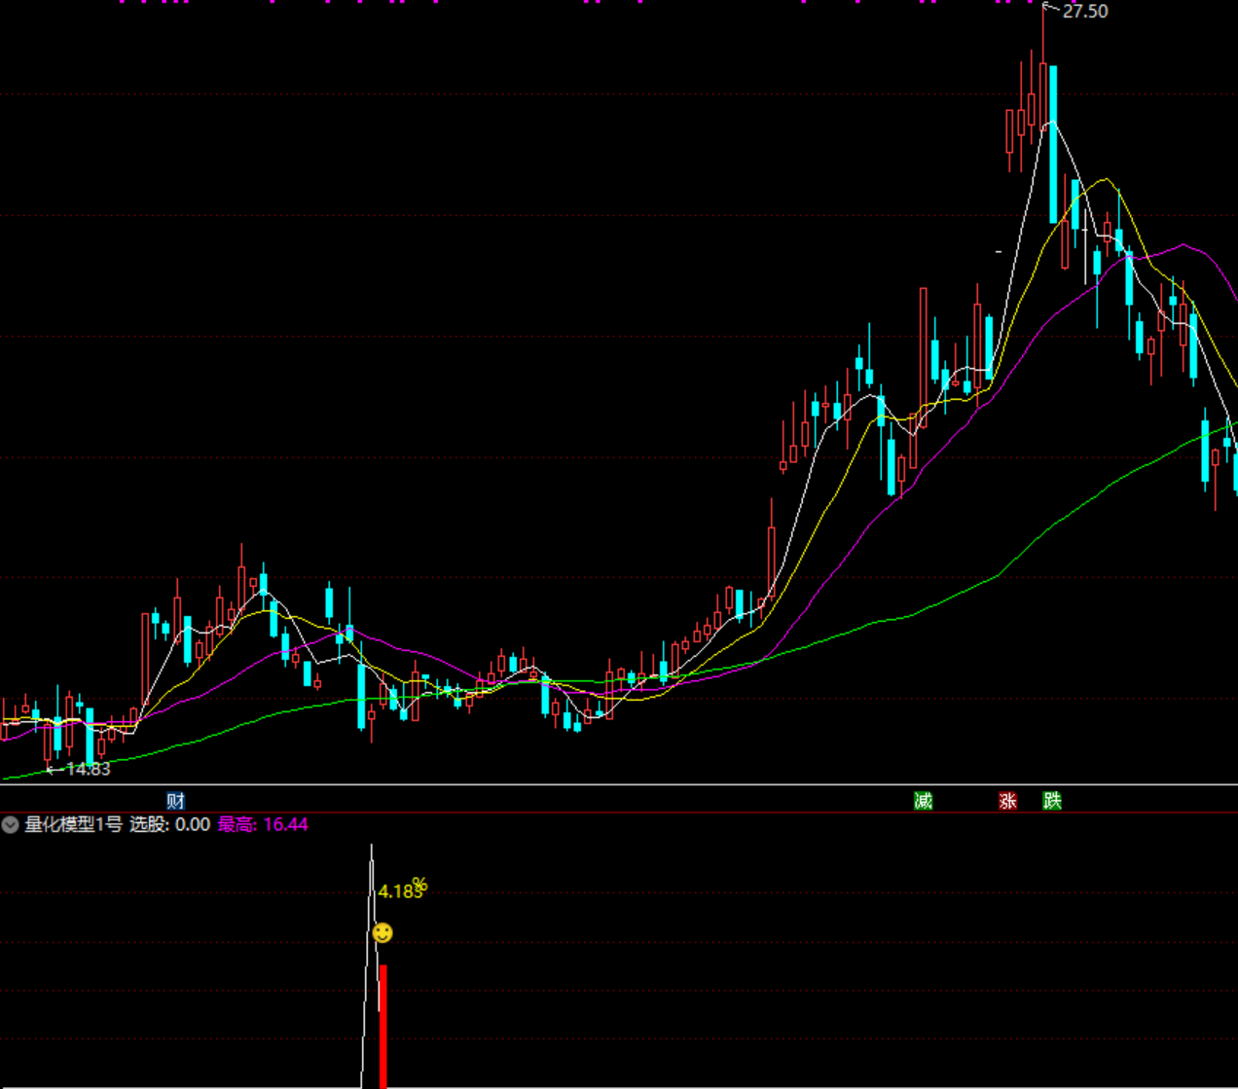This screenshot has height=1089, width=1238.
Task: Click the candlestick with the 14.83 low
Action: 47,743
